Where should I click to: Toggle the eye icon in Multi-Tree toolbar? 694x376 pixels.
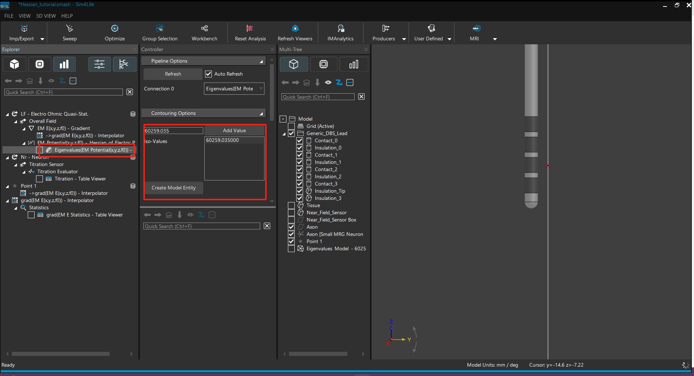click(328, 82)
